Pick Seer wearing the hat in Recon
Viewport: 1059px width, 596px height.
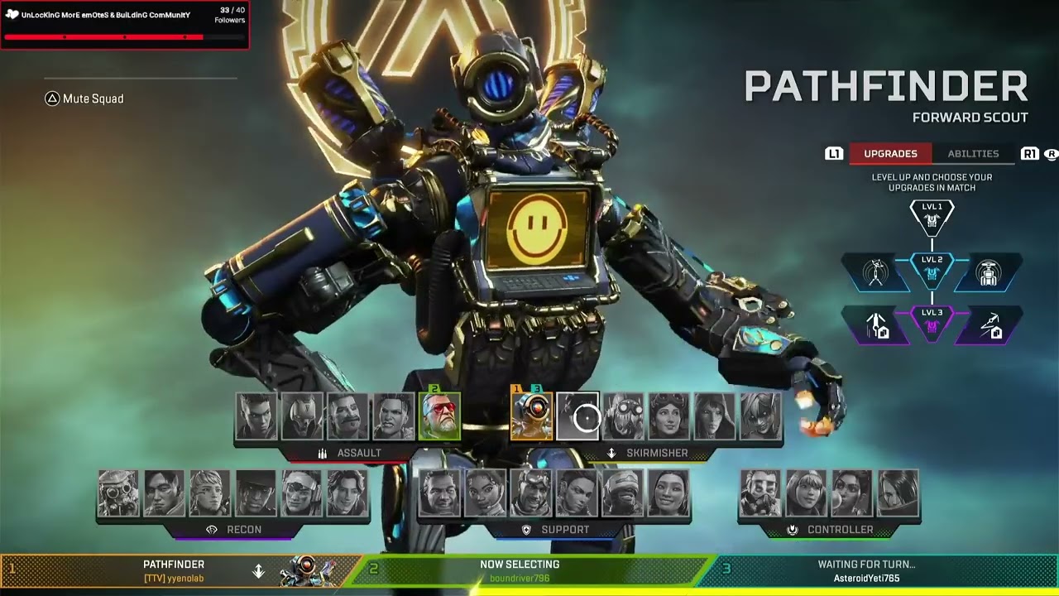(256, 493)
